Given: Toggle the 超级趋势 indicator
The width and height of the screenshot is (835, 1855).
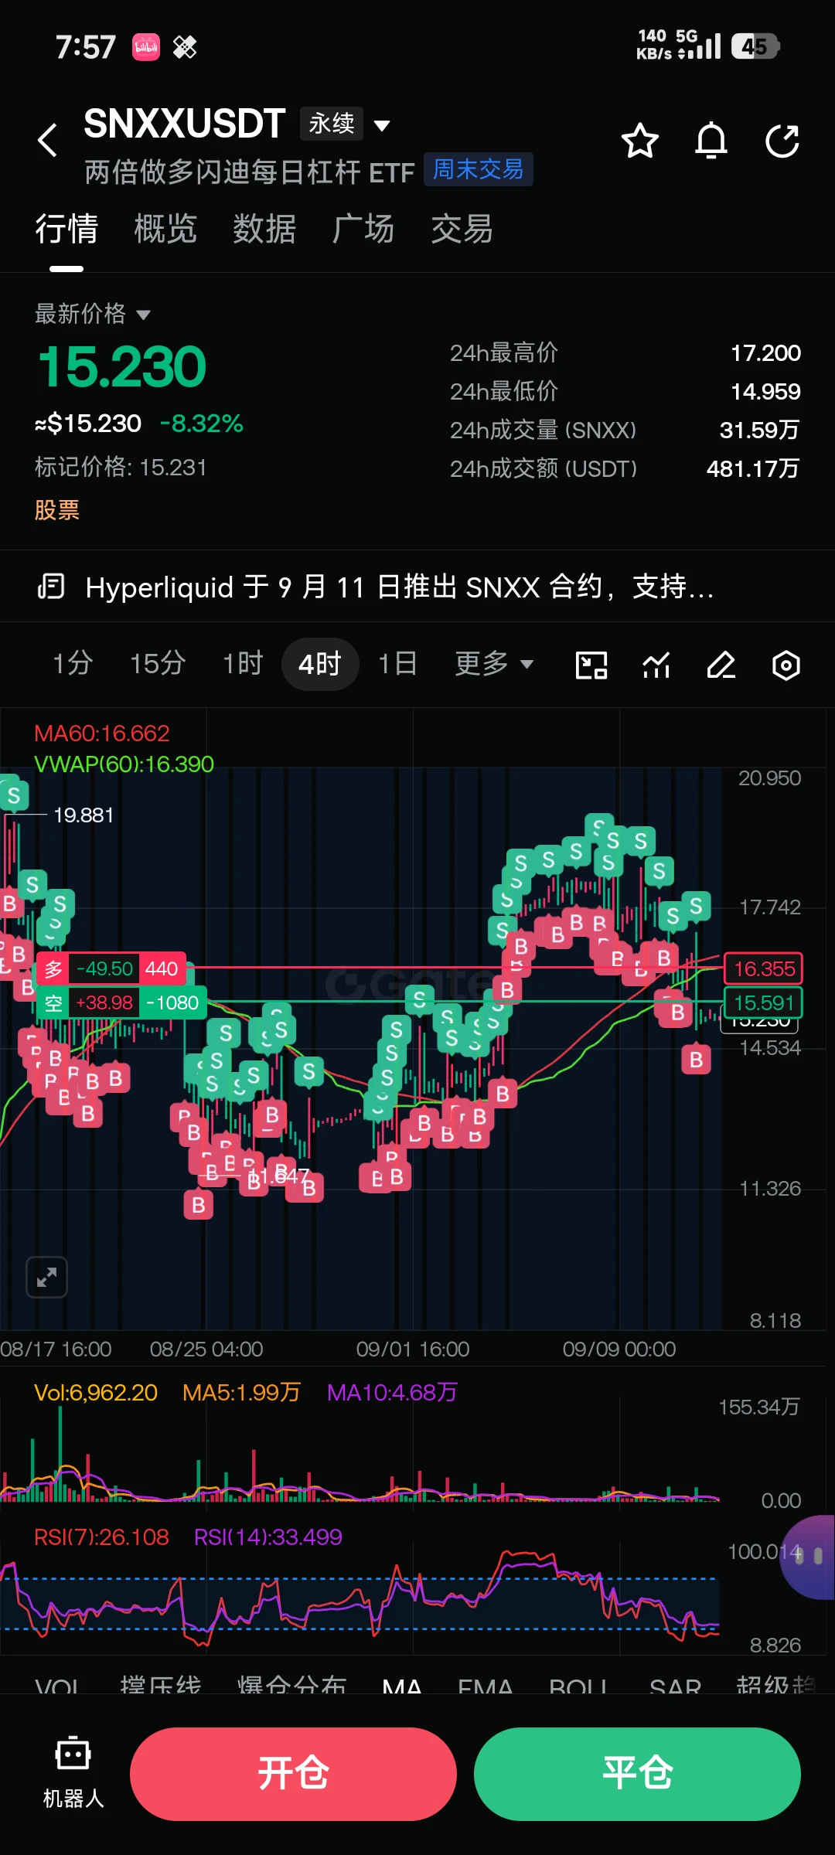Looking at the screenshot, I should coord(776,1685).
